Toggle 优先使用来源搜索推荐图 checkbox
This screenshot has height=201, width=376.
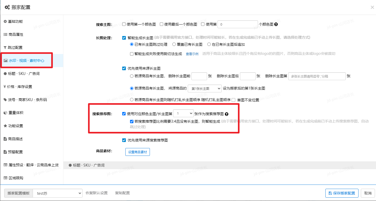124,140
